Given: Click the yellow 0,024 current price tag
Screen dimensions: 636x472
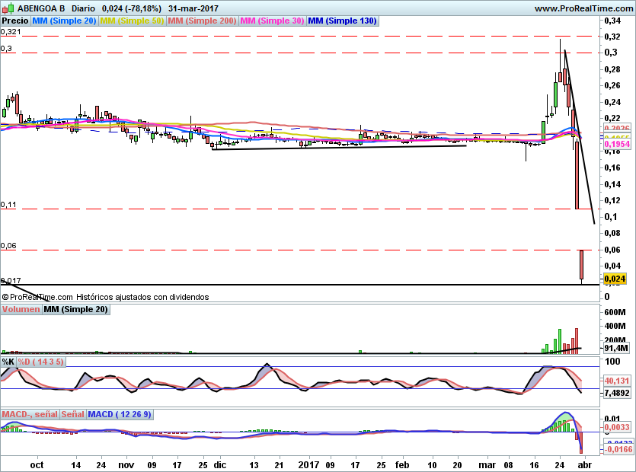Looking at the screenshot, I should pos(615,279).
